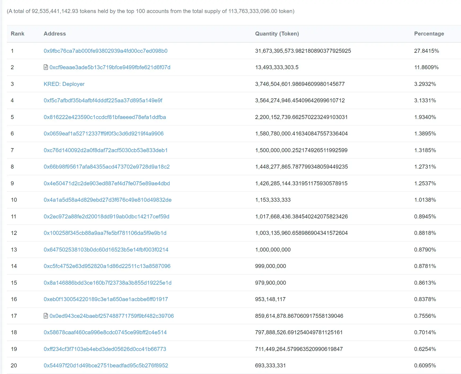
Task: Open address 0x4a1a5d58a4d829ebd27d3f676c49e810d49832de
Action: pyautogui.click(x=108, y=200)
